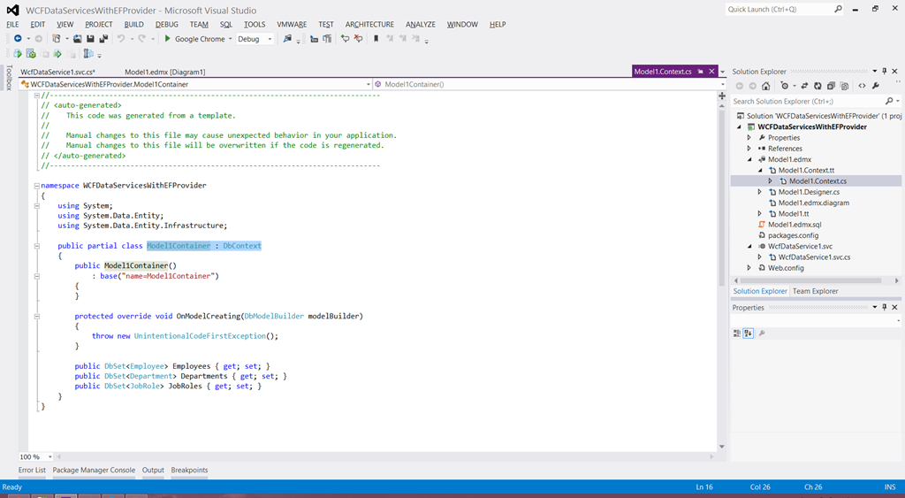
Task: Click Sync with Active Document icon
Action: 804,86
